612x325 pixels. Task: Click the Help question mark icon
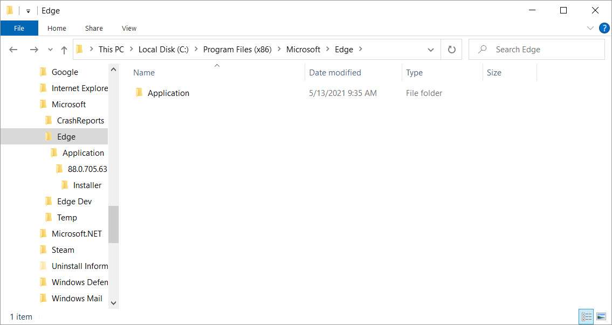[604, 28]
